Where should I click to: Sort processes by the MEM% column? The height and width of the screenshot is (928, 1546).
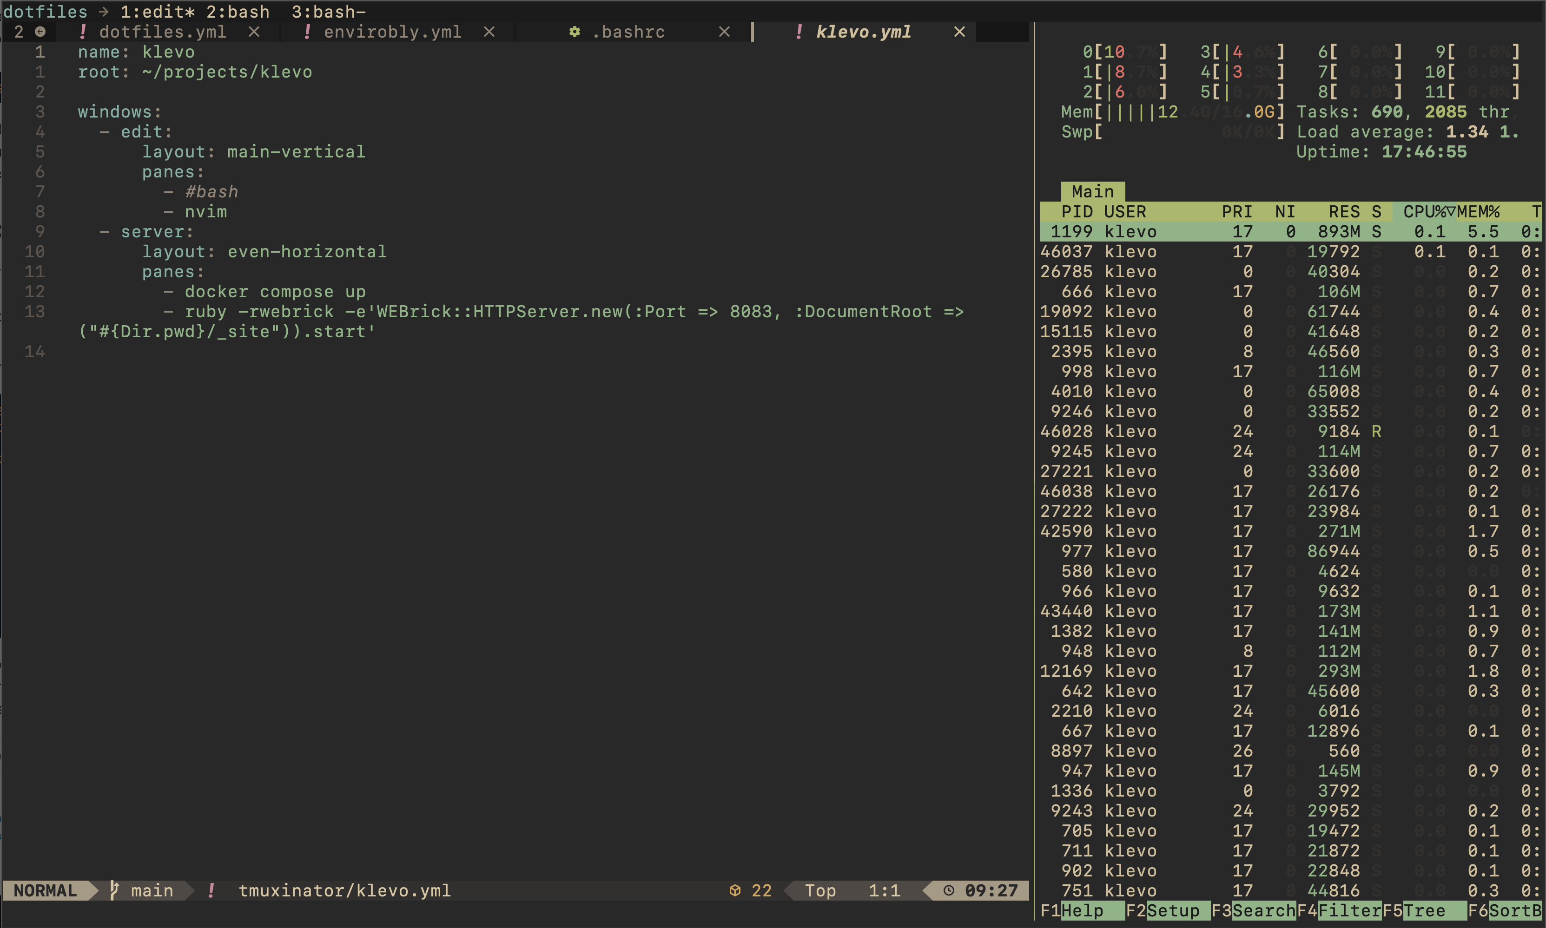pyautogui.click(x=1478, y=212)
